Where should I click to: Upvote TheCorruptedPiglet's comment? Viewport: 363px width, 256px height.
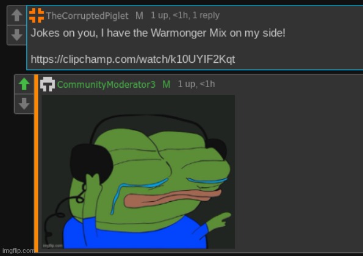coord(16,15)
